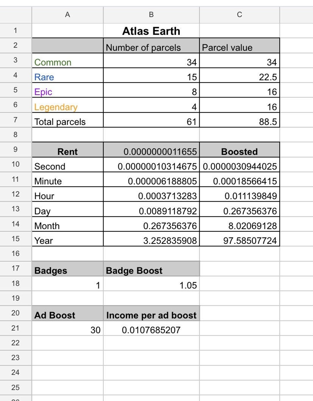The height and width of the screenshot is (401, 313).
Task: Select Badges count cell with 1
Action: 68,284
